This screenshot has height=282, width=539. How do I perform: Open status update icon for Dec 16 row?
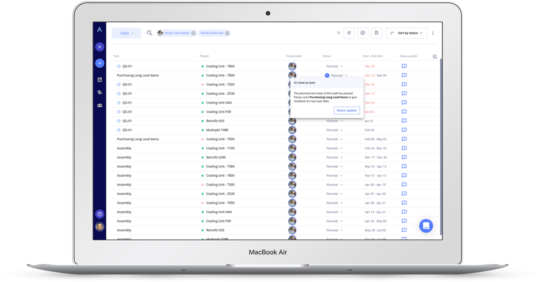tap(404, 85)
